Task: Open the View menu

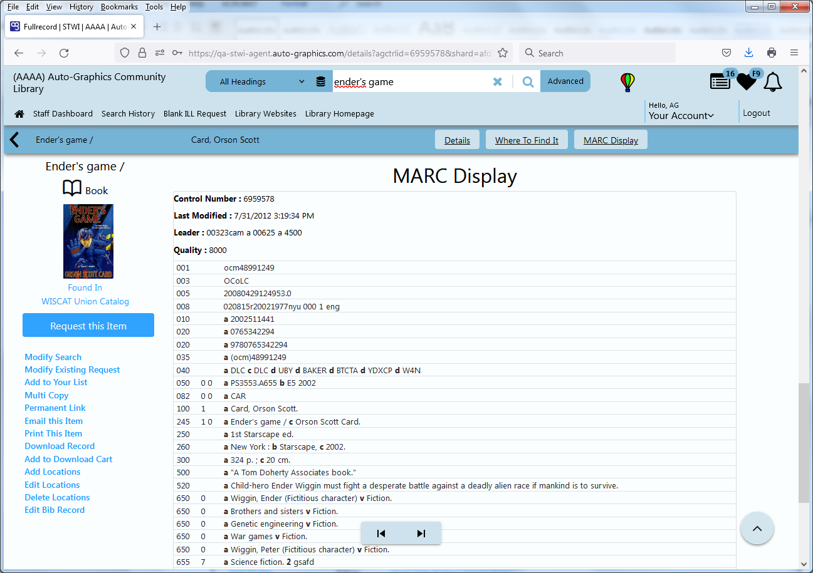Action: (x=55, y=7)
